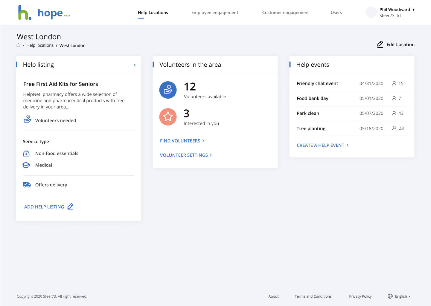Click orange star Interested in you icon
The width and height of the screenshot is (431, 306).
pyautogui.click(x=168, y=117)
